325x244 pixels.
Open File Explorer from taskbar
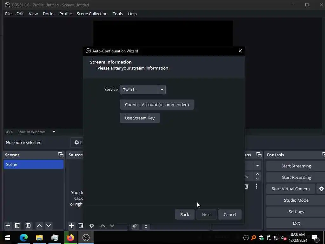pos(39,238)
